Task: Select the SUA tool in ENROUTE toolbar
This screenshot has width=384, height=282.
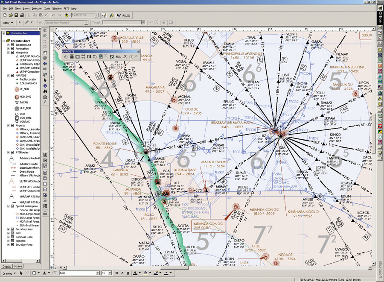Action: click(118, 56)
